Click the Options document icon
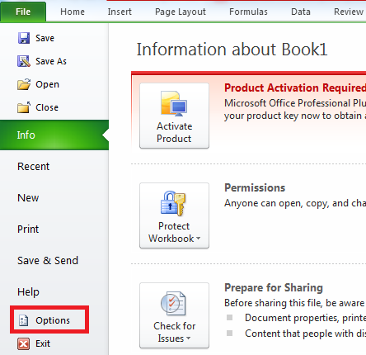Screen dimensions: 366x355 pyautogui.click(x=23, y=320)
